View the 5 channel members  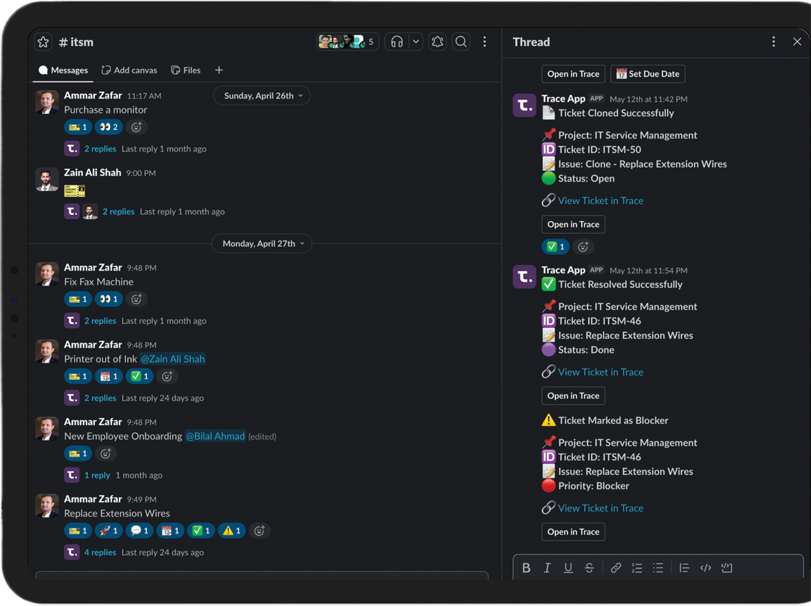(x=348, y=42)
